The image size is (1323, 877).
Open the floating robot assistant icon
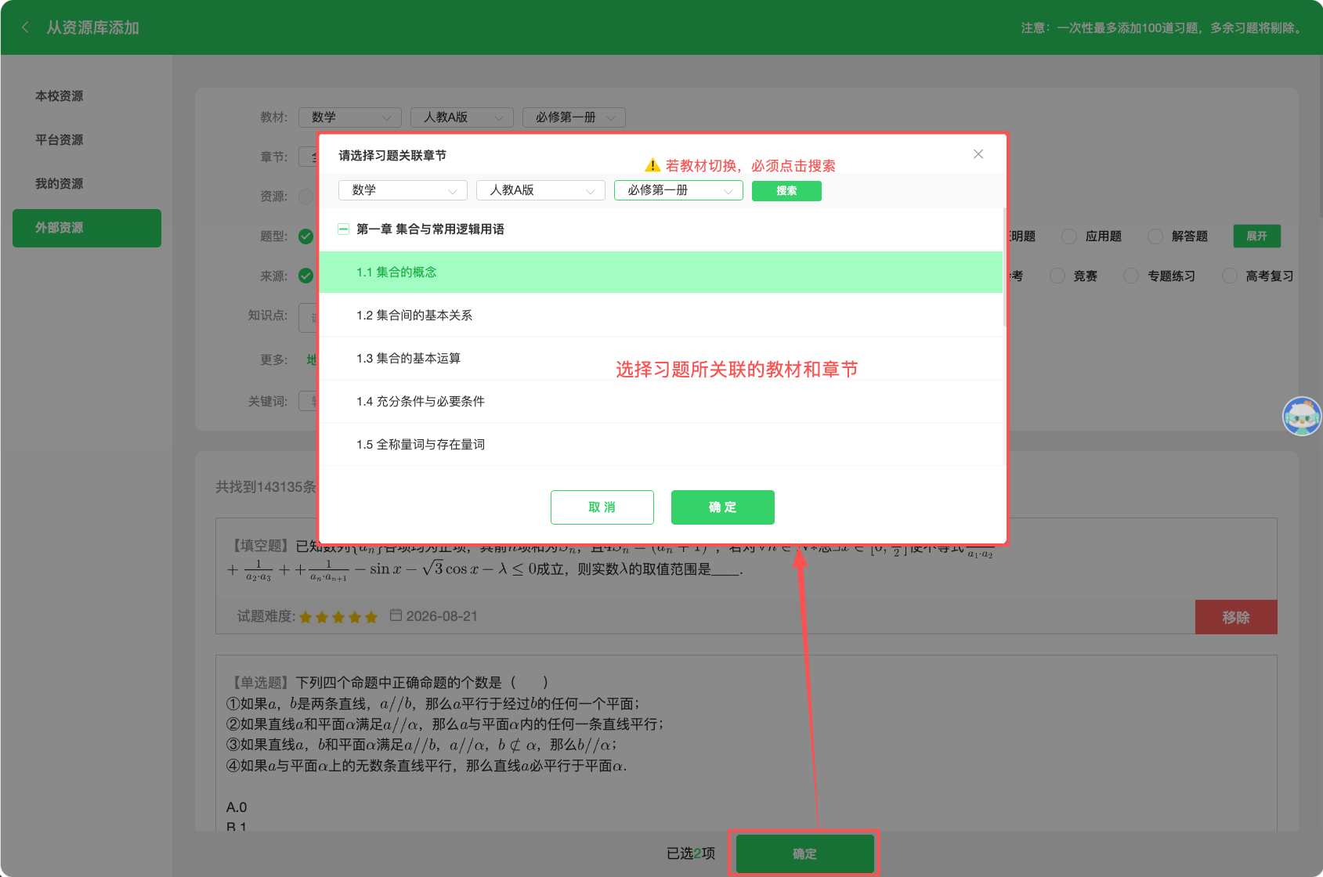click(1302, 416)
